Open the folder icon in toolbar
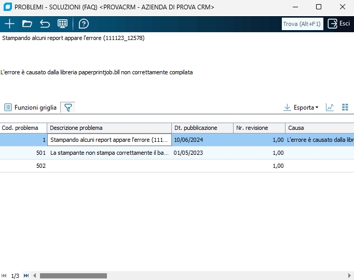 coord(27,24)
